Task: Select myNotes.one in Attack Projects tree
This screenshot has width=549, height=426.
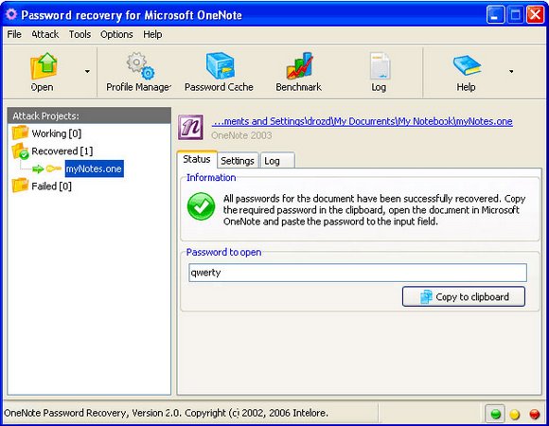Action: 94,169
